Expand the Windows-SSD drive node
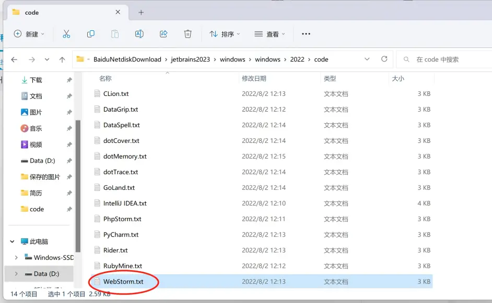 [16, 258]
